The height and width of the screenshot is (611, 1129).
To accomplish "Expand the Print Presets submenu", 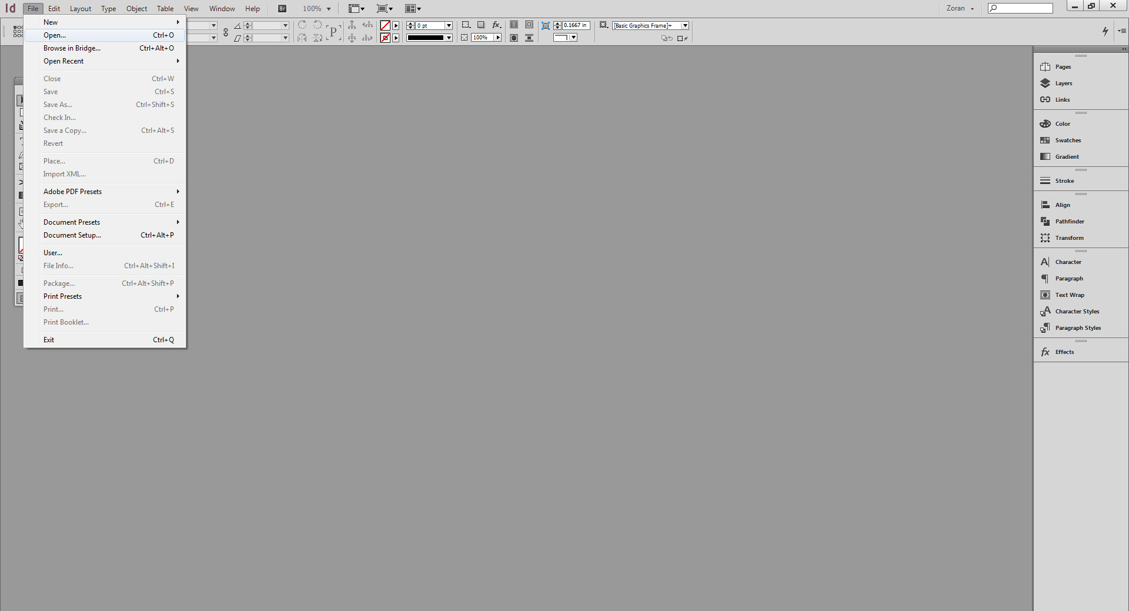I will point(105,296).
